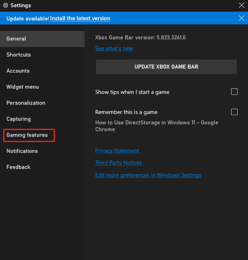
Task: Open the Shortcuts settings section
Action: [x=18, y=55]
